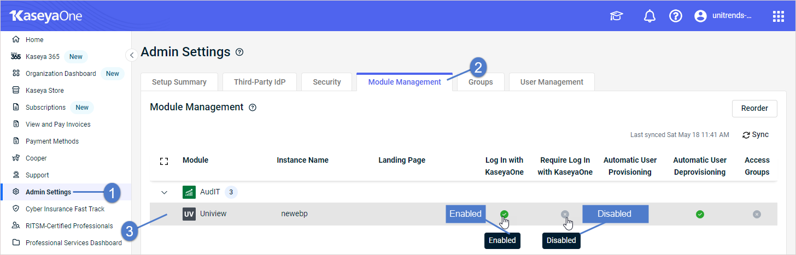Click the Kaseya 365 sidebar icon
The image size is (796, 255).
point(16,56)
